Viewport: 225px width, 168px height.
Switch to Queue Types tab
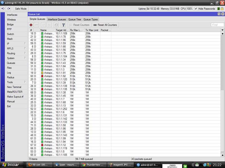[x=91, y=19]
